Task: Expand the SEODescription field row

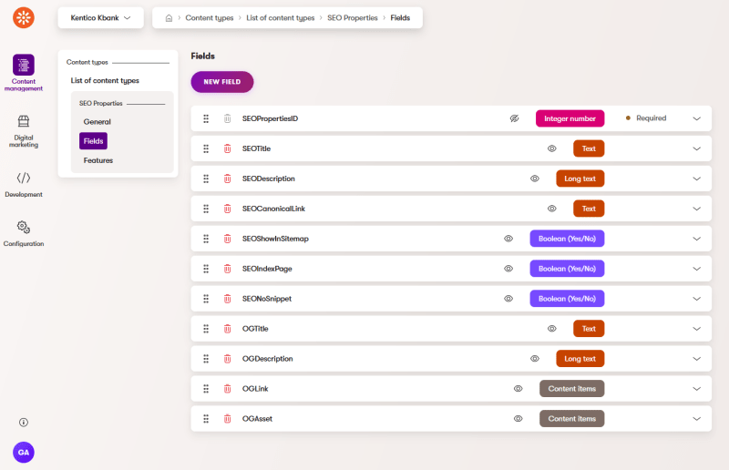Action: click(x=696, y=179)
